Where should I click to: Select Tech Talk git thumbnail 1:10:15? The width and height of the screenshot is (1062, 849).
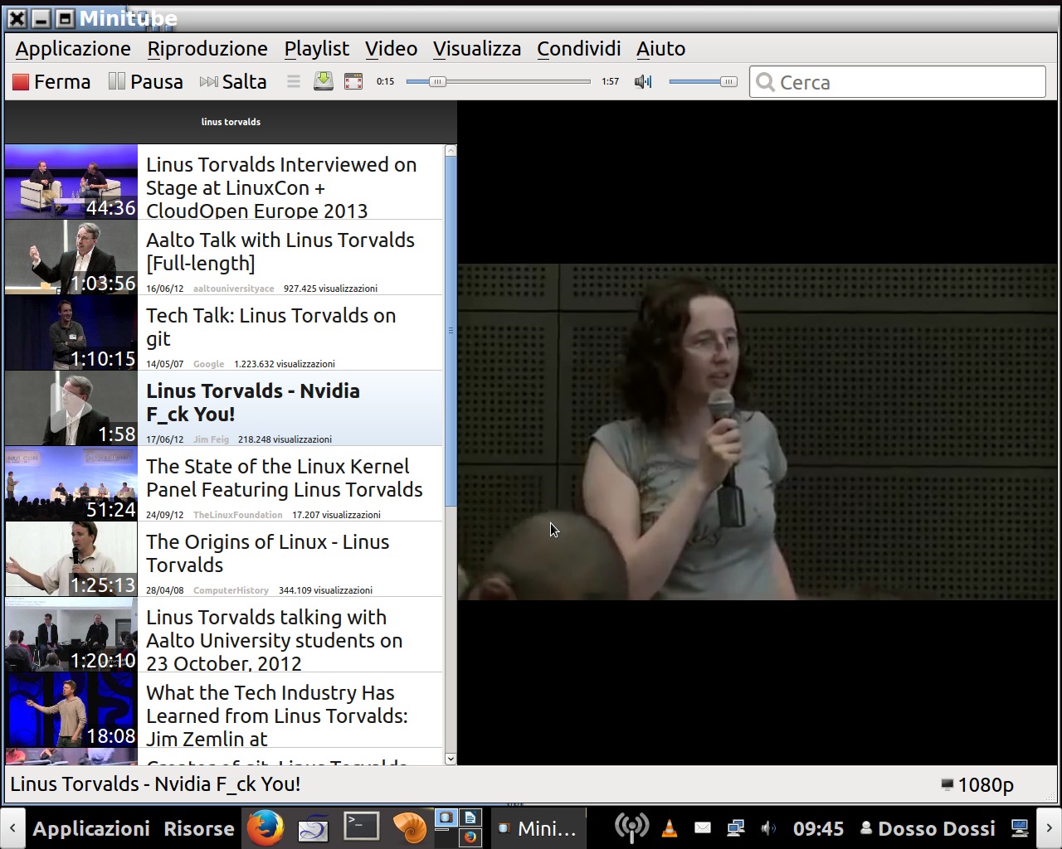71,332
